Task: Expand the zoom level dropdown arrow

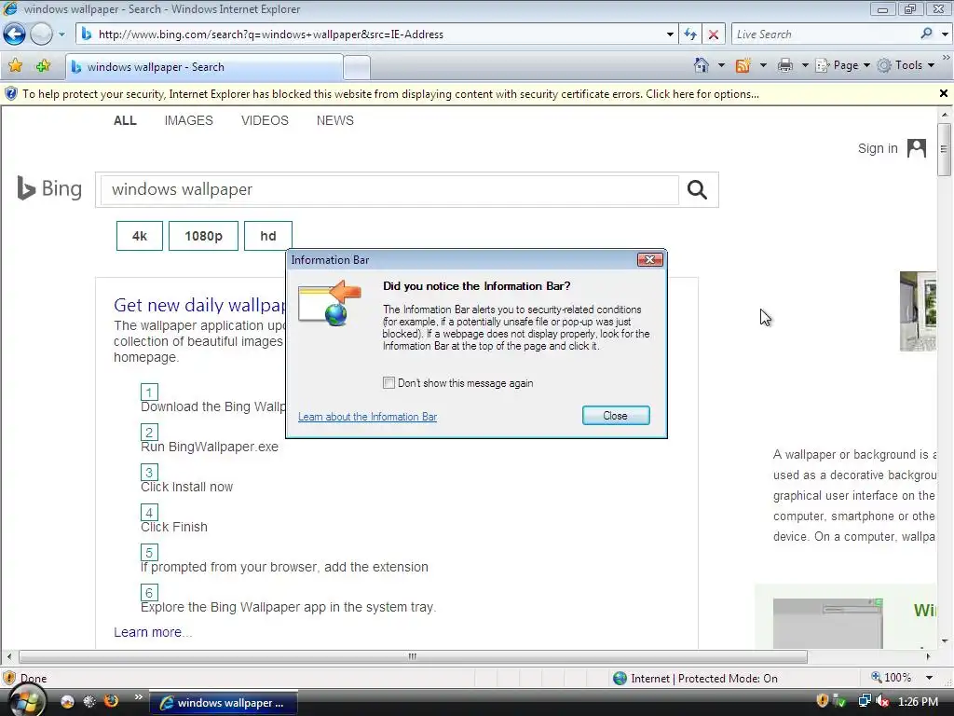Action: coord(929,678)
